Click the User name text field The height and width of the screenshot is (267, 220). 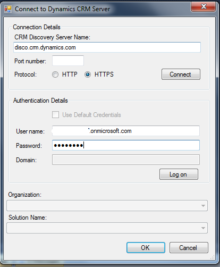pyautogui.click(x=126, y=131)
